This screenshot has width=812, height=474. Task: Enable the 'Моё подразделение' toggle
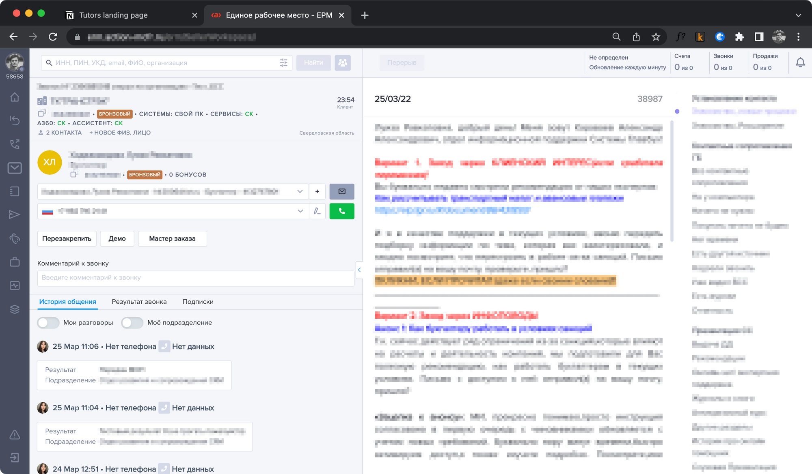pos(132,322)
